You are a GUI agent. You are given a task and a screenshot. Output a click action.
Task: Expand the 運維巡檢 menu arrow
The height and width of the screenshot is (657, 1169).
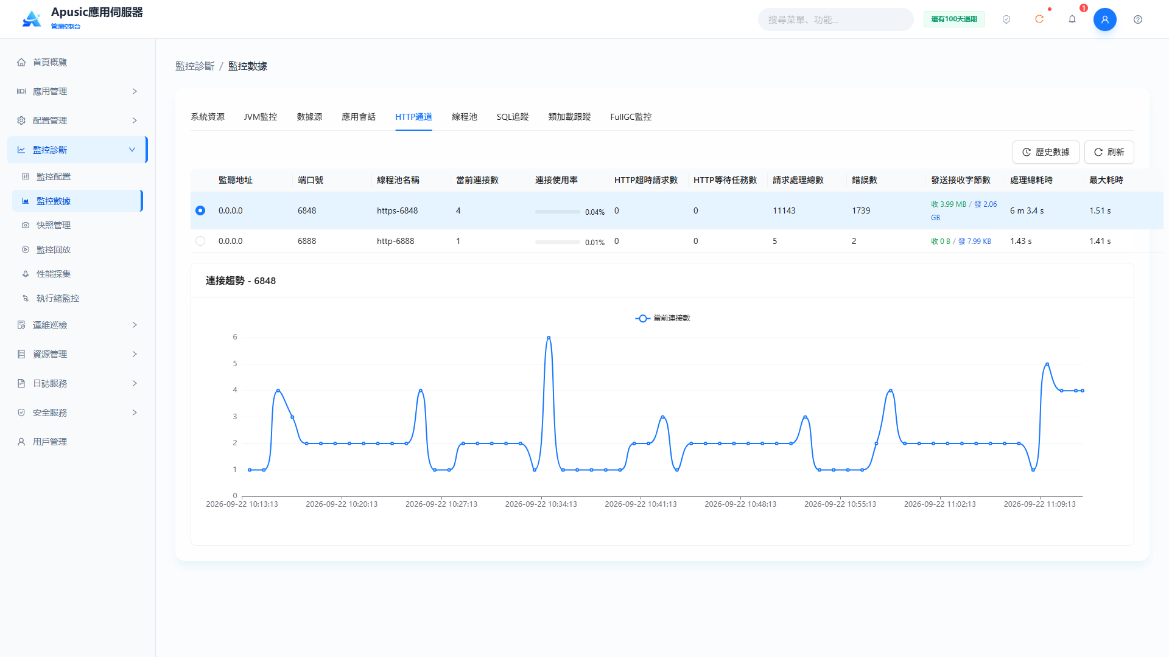pyautogui.click(x=135, y=325)
